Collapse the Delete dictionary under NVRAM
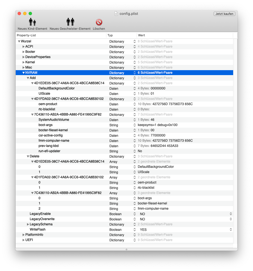253x271 pixels. pos(28,157)
